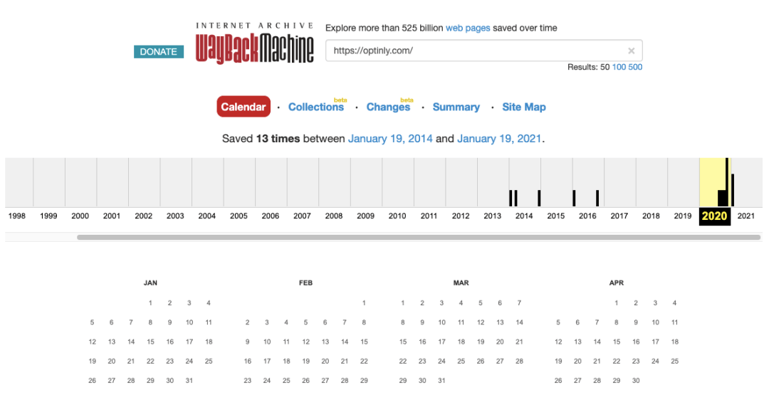Select year 2017 on the timeline
The width and height of the screenshot is (769, 412).
pos(619,216)
